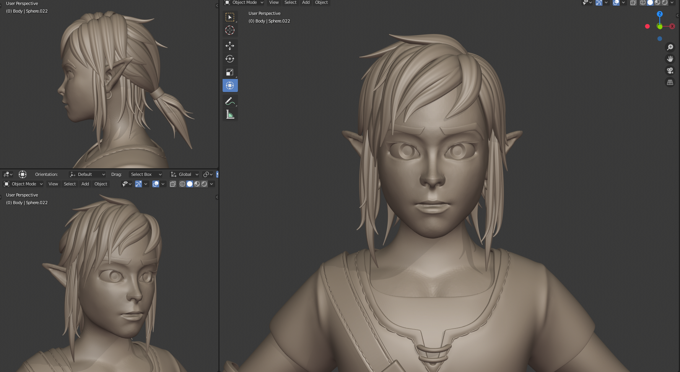Click "(0) Body | Sphere.022" in the main viewport
680x372 pixels.
click(x=269, y=21)
